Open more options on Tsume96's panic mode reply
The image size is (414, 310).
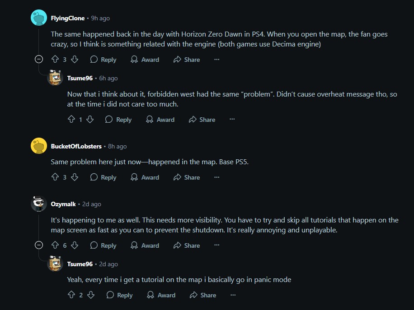pyautogui.click(x=233, y=295)
